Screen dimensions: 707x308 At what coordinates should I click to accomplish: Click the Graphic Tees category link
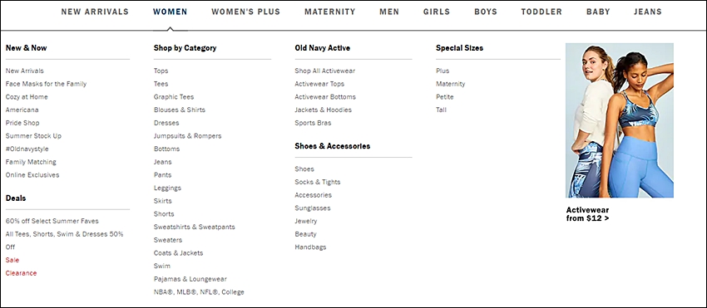coord(174,97)
